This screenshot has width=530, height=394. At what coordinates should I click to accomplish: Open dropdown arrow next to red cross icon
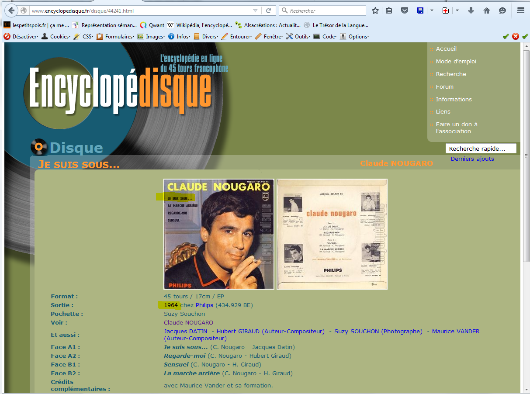(x=457, y=10)
